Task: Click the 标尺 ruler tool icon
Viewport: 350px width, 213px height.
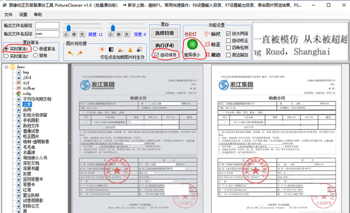Action: [207, 34]
